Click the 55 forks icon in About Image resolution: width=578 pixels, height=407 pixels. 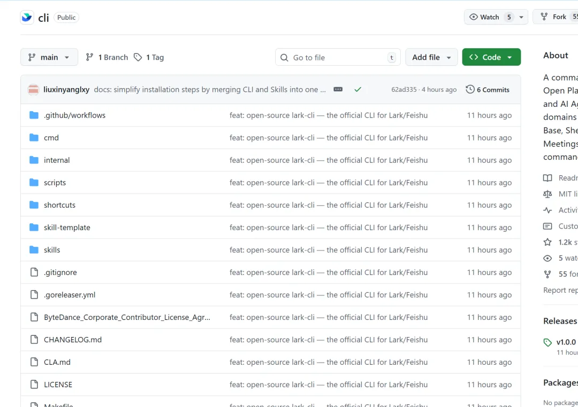(x=547, y=274)
